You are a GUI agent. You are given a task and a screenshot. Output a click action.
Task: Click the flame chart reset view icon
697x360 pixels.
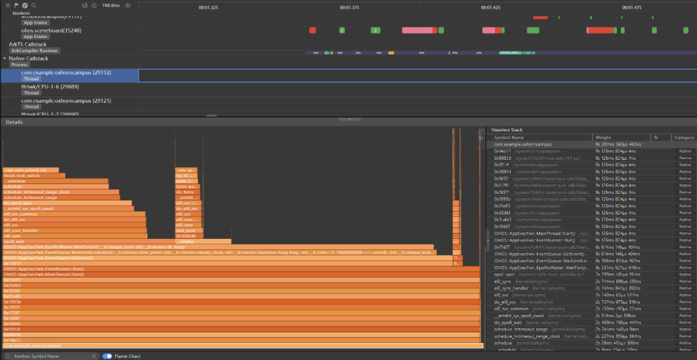481,131
